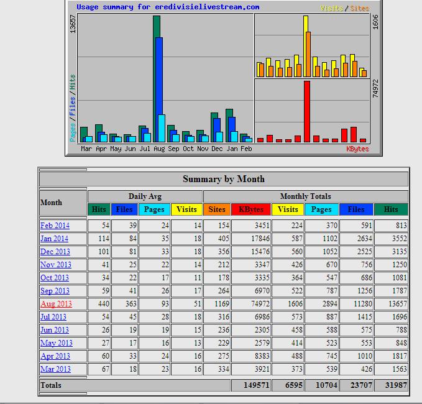This screenshot has height=404, width=422.
Task: Click the Jan 2014 hits value 3552
Action: tap(400, 239)
